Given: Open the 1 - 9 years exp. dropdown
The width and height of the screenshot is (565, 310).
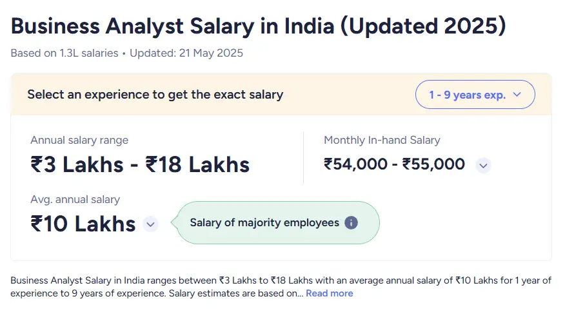Looking at the screenshot, I should tap(475, 94).
